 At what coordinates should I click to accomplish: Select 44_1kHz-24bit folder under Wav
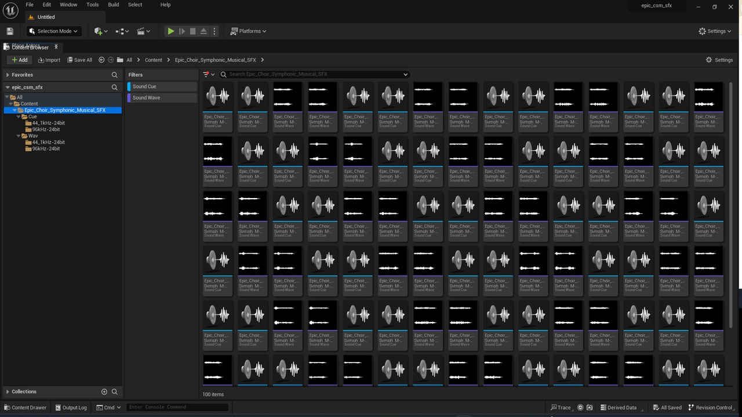coord(48,142)
